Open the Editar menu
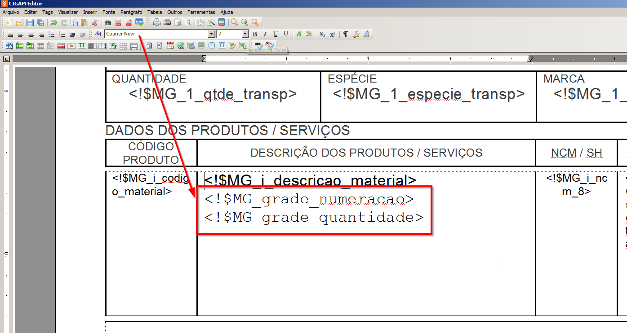 point(31,12)
